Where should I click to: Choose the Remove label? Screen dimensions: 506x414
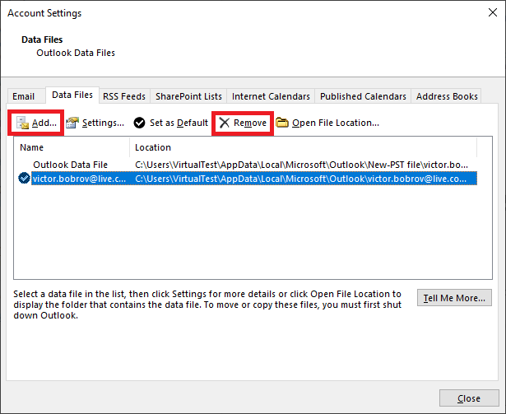click(x=250, y=123)
